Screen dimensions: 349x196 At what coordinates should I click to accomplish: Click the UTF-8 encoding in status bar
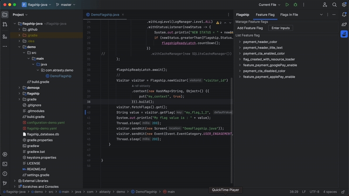point(314,192)
